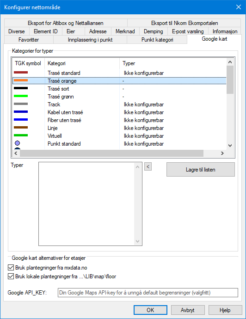Click the green Virtuell line symbol

tap(21, 135)
